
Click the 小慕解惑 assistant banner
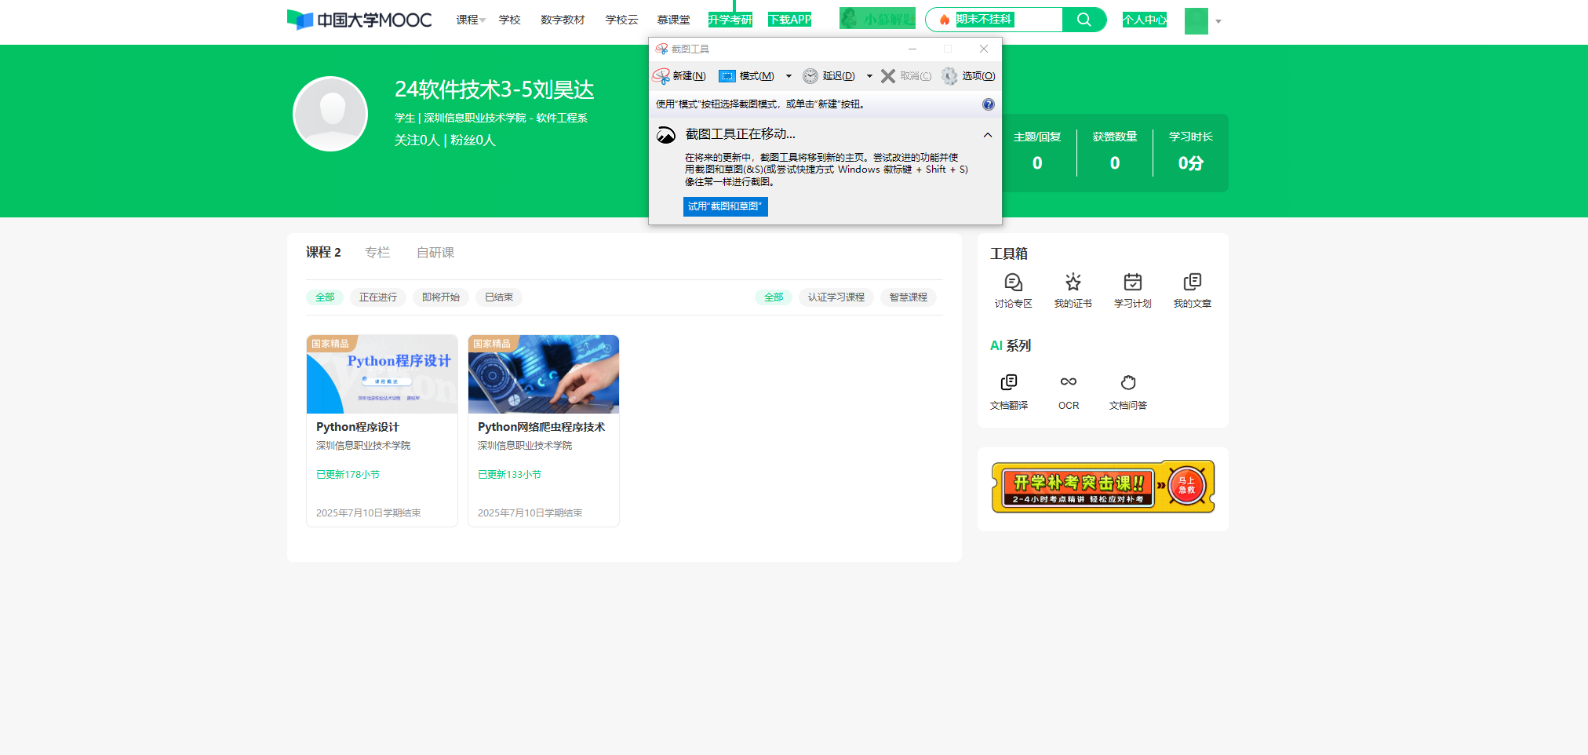(x=877, y=18)
